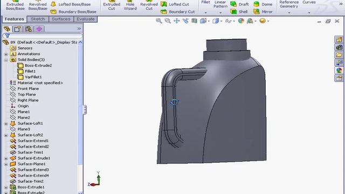Open Appearances pane in task pane

339,70
